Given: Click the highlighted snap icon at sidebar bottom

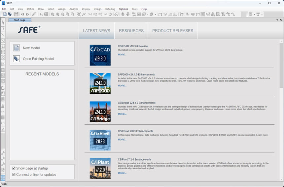Looking at the screenshot, I should point(3,178).
